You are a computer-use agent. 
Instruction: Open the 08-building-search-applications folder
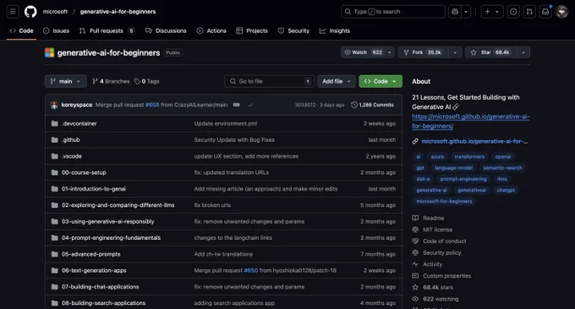point(103,303)
